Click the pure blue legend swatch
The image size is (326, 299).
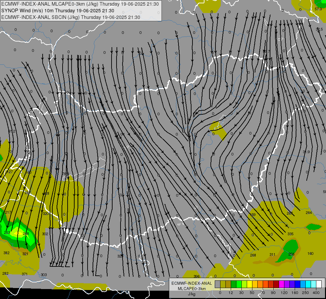pos(297,284)
